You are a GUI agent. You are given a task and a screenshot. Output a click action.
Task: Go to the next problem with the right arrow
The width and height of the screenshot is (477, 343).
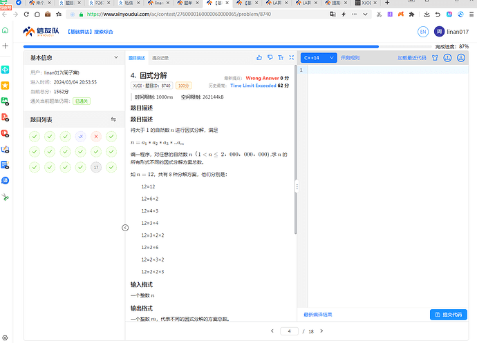coord(321,331)
